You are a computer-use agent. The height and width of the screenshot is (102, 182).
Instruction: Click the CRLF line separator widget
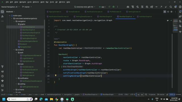pos(126,94)
